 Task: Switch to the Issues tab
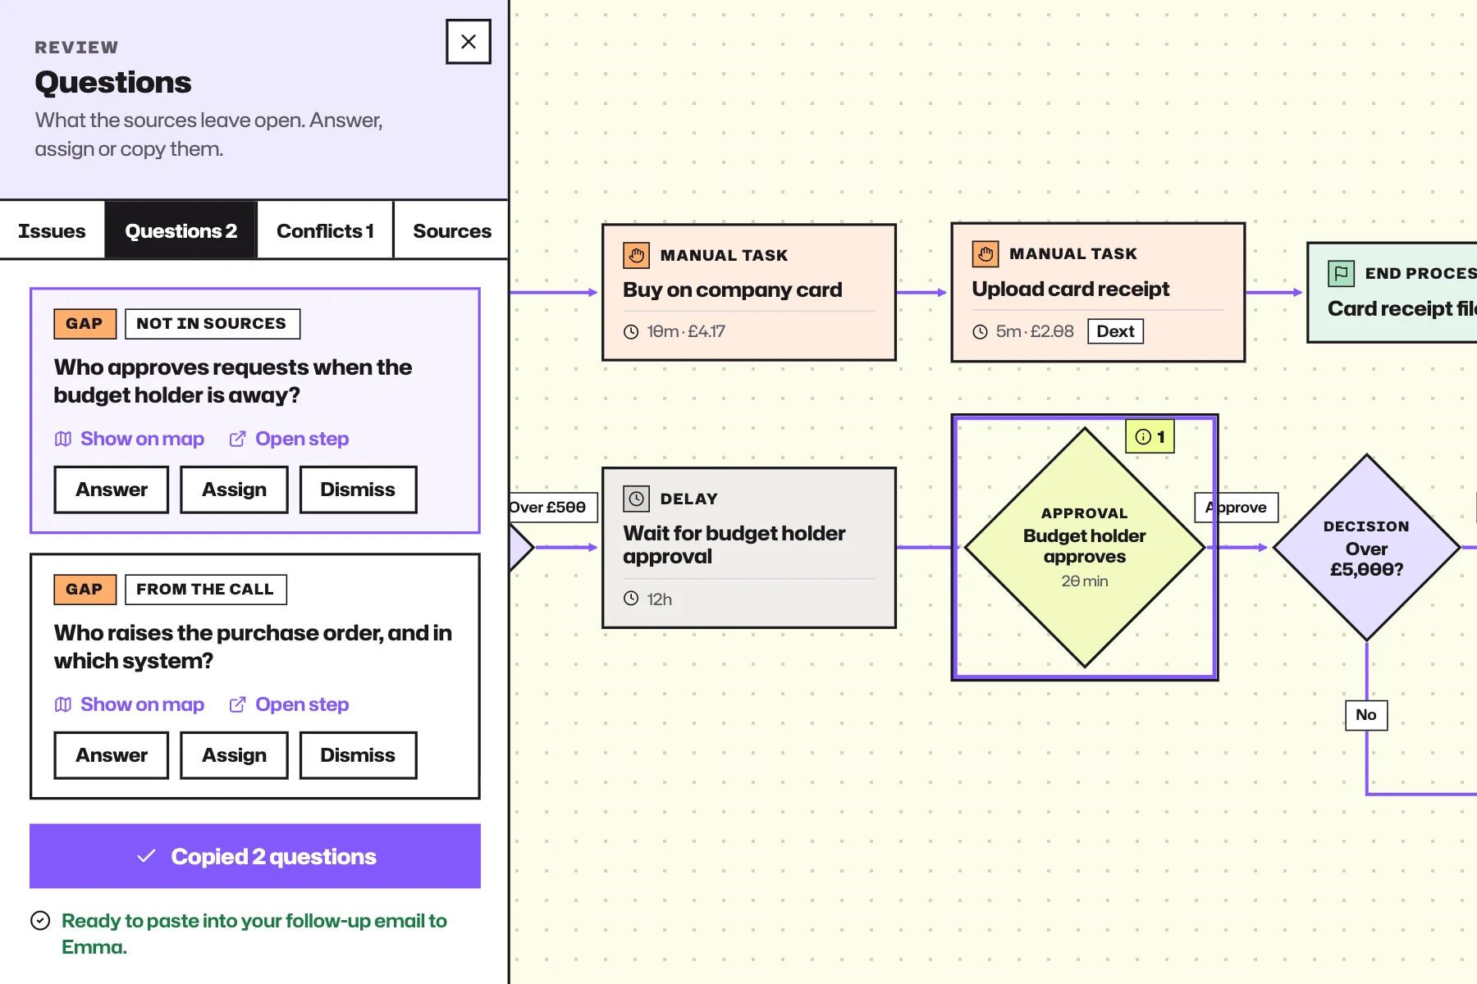click(52, 230)
